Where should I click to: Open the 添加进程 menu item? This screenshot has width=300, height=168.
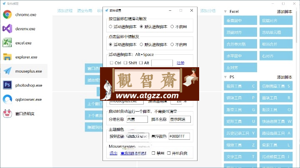(65, 11)
